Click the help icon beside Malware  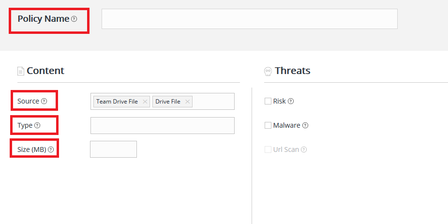(305, 126)
